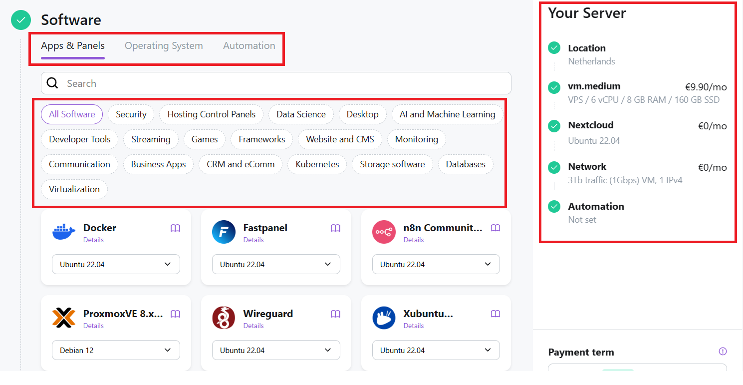This screenshot has width=743, height=385.
Task: Click into the software Search field
Action: click(x=284, y=83)
